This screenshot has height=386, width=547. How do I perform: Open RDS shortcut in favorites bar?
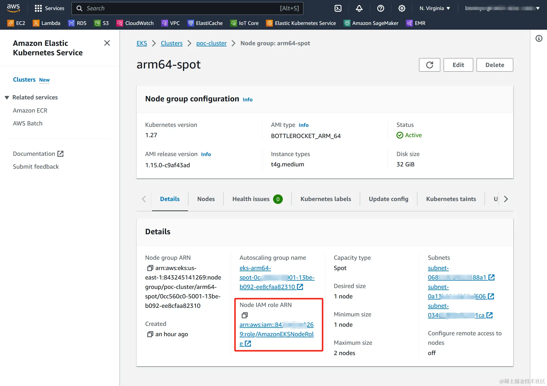tap(77, 23)
